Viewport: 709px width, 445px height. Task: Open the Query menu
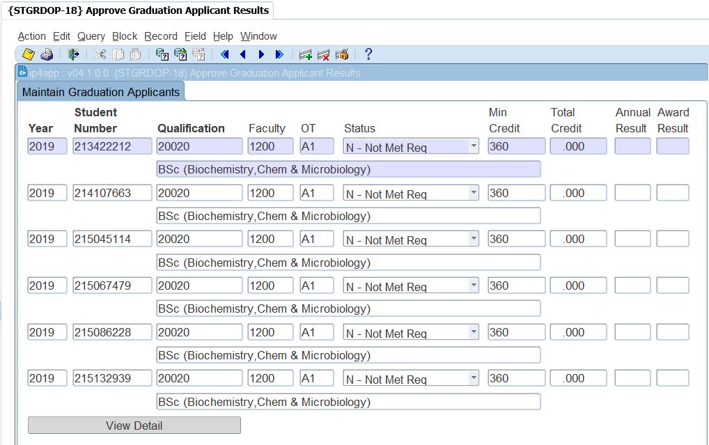tap(91, 36)
